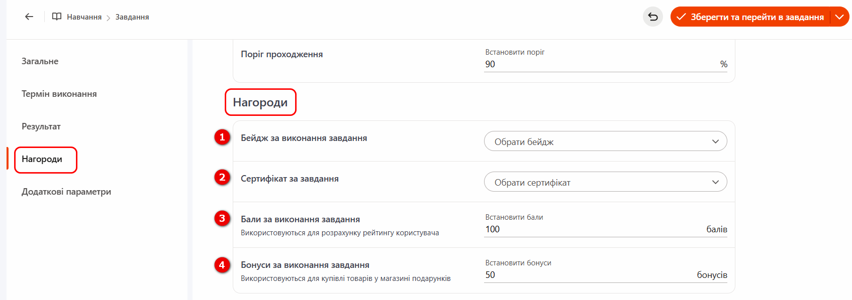Click the points field showing 100
This screenshot has width=852, height=300.
[x=593, y=229]
